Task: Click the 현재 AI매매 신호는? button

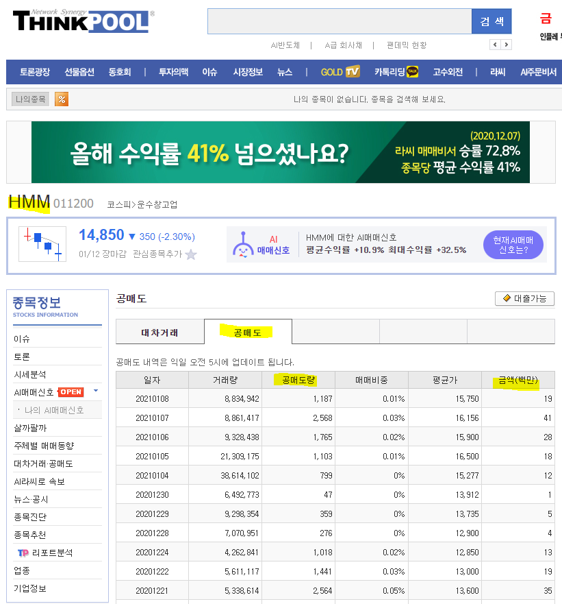Action: [513, 245]
